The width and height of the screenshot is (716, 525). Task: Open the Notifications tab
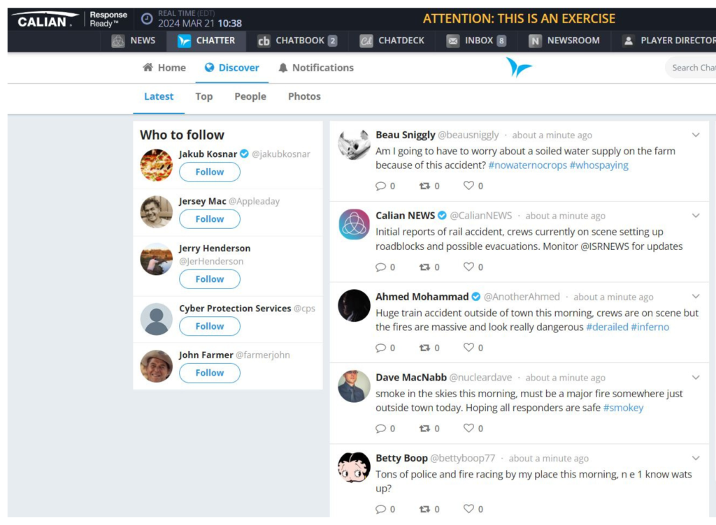[x=315, y=68]
